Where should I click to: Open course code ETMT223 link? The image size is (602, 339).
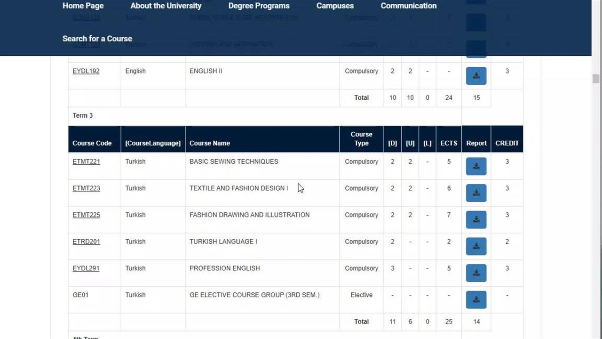(x=86, y=188)
